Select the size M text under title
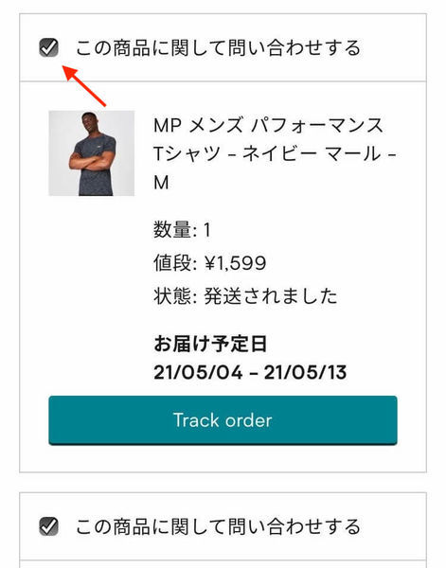Image resolution: width=446 pixels, height=568 pixels. 161,183
